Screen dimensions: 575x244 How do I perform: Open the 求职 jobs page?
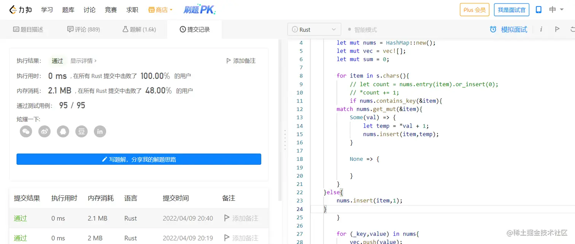(x=132, y=10)
